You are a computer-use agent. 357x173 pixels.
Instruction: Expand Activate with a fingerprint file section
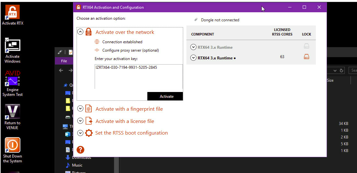(80, 108)
